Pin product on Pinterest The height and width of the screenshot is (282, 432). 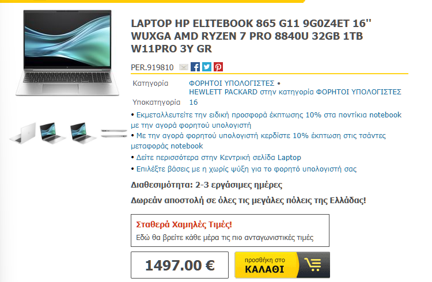click(x=218, y=67)
